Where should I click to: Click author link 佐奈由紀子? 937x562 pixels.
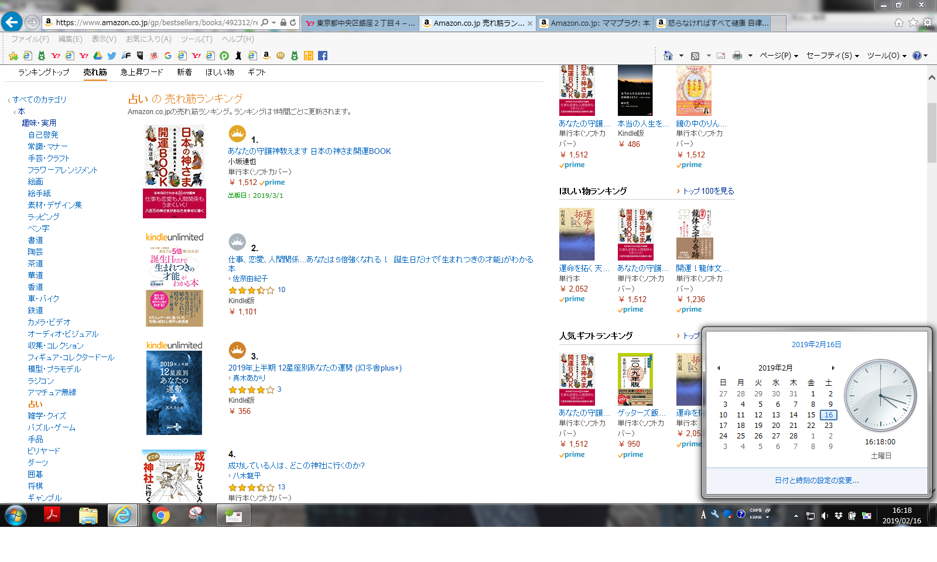tap(250, 279)
